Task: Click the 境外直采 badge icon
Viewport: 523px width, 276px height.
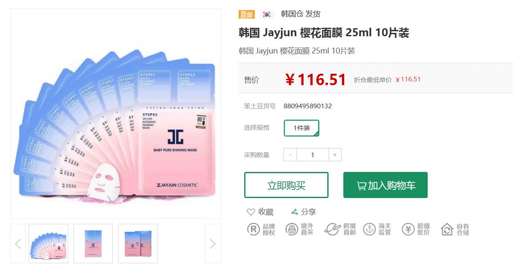Action: 292,229
